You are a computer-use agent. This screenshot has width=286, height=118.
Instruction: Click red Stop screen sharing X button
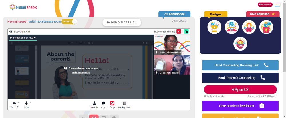coord(179,31)
